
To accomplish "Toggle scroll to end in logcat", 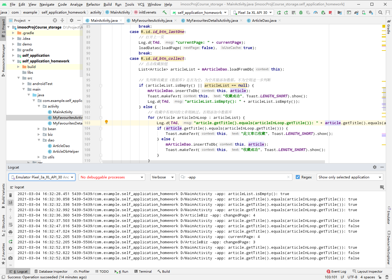I will [10, 203].
